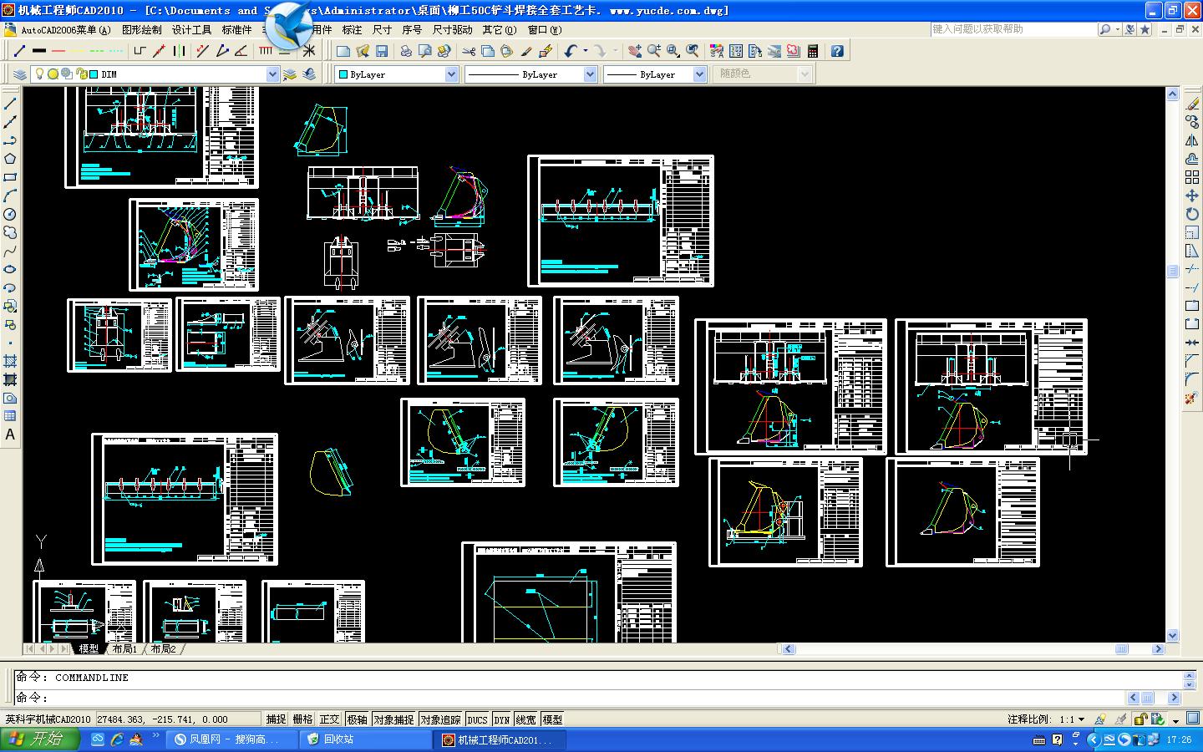This screenshot has width=1203, height=752.
Task: Click 机械工程师CAD201 taskbar button
Action: coord(500,739)
